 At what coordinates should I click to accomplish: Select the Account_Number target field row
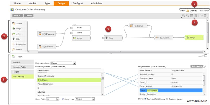(171, 74)
